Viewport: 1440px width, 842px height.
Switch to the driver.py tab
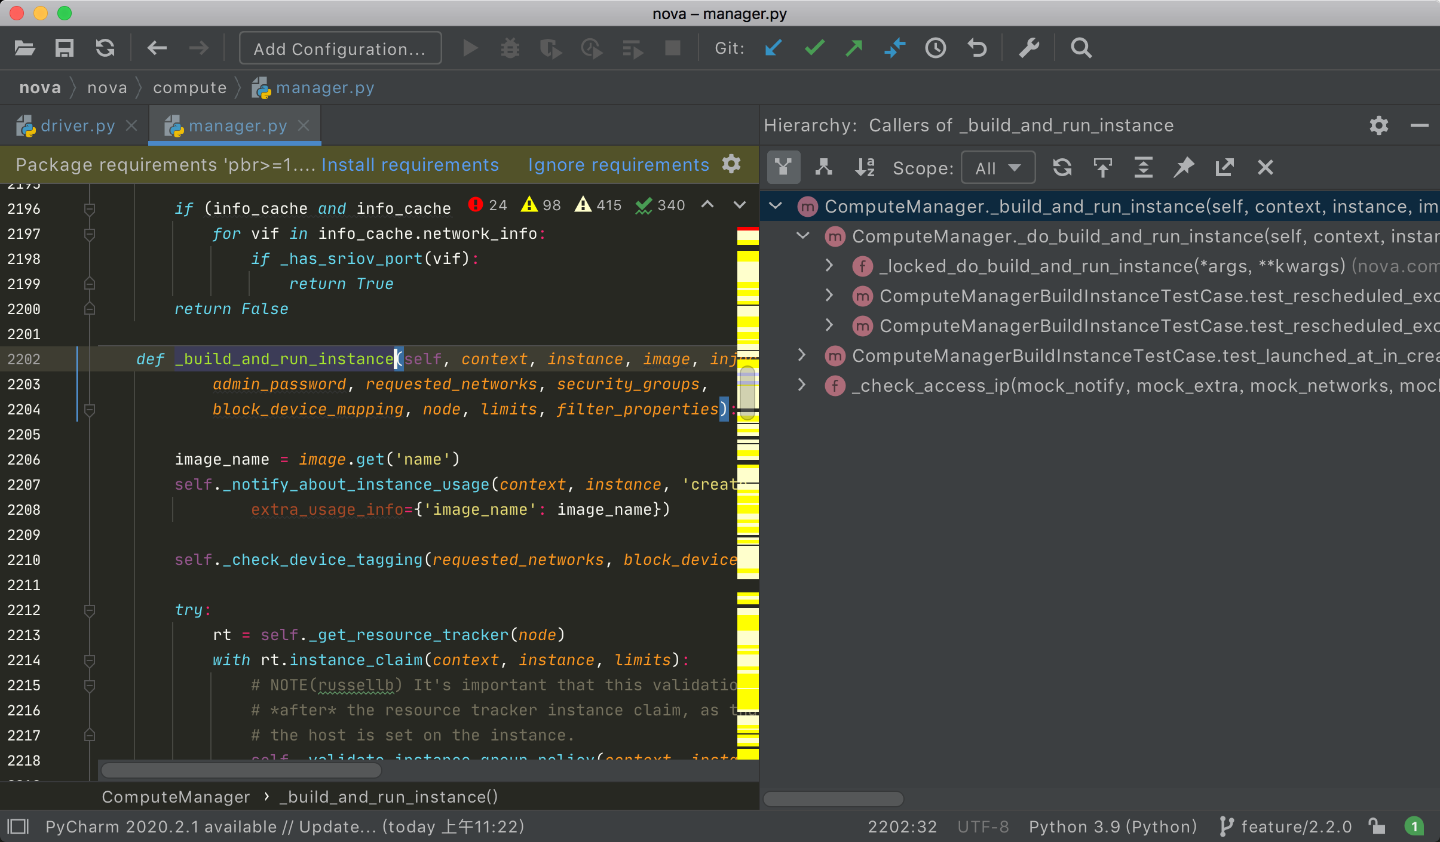tap(77, 126)
